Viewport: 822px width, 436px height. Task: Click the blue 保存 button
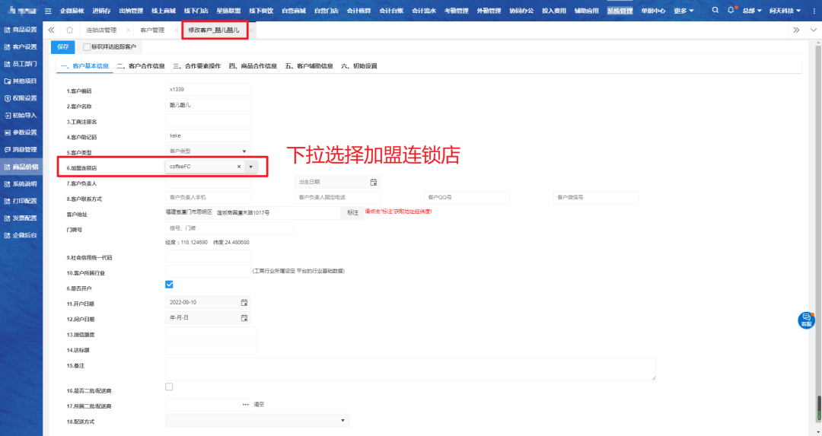pos(63,47)
